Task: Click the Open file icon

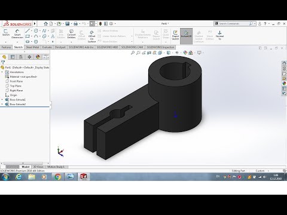Action: [59, 24]
